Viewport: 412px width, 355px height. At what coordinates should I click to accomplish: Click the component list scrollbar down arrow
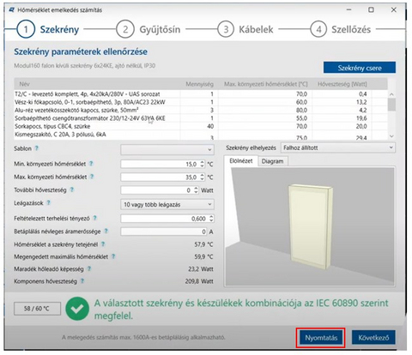point(391,136)
